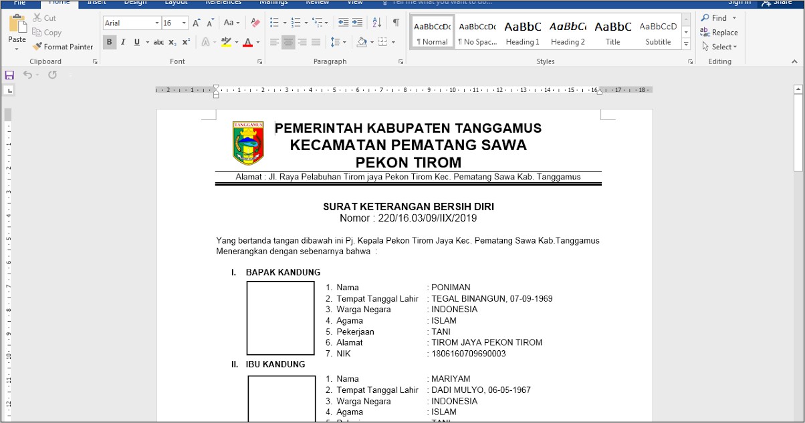
Task: Open the Paragraph dialog launcher
Action: [x=401, y=61]
